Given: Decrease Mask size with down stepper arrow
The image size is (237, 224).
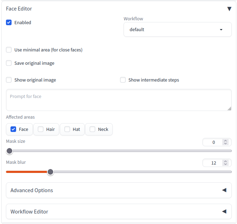Looking at the screenshot, I should [x=225, y=143].
